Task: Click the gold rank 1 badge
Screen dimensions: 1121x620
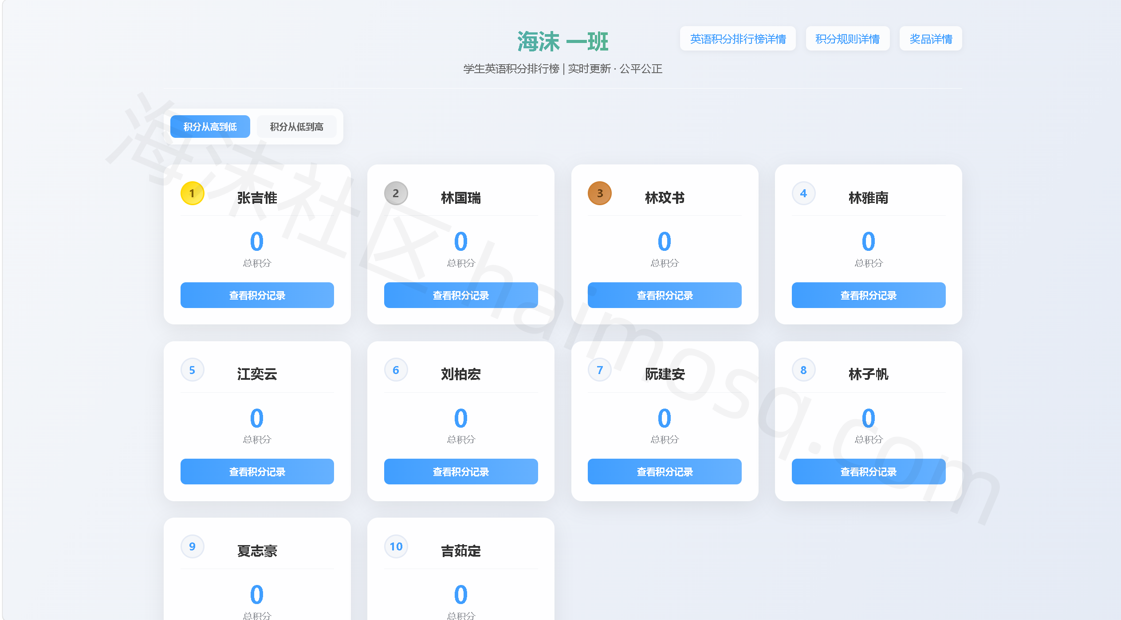Action: [x=192, y=193]
